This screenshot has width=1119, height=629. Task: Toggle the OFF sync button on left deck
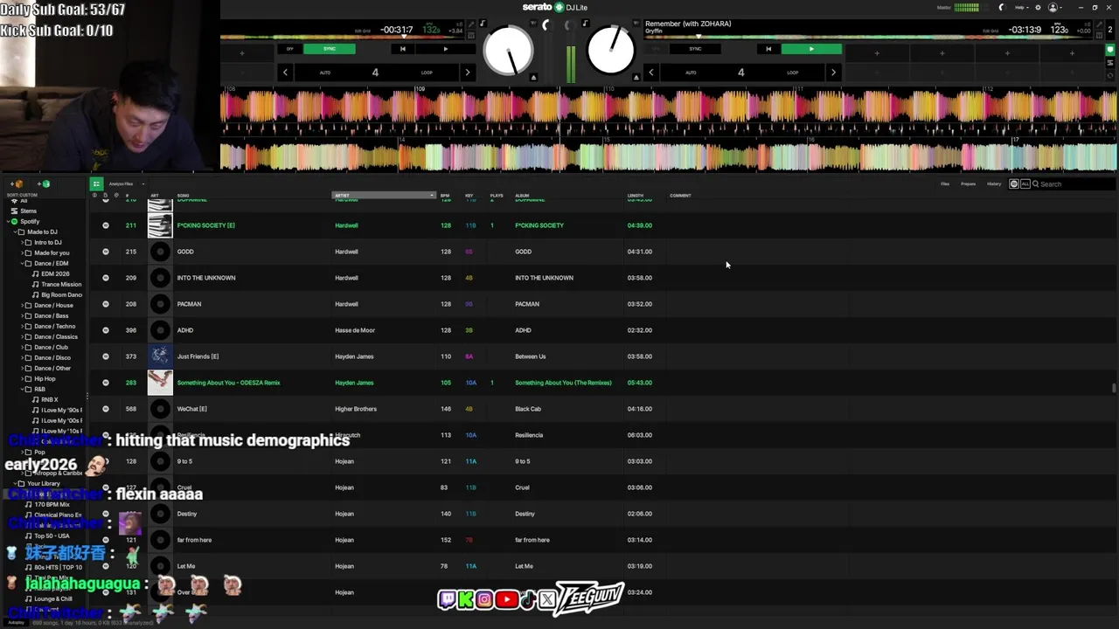point(290,49)
